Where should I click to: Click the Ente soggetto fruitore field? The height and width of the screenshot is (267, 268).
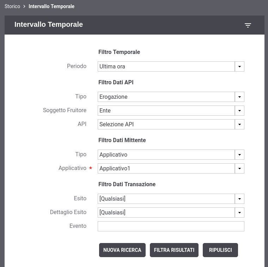(x=166, y=111)
